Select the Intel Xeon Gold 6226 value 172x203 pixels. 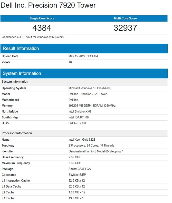82,140
